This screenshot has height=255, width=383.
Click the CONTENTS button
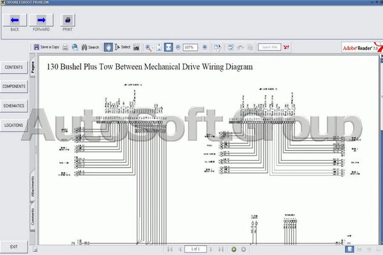click(x=14, y=67)
